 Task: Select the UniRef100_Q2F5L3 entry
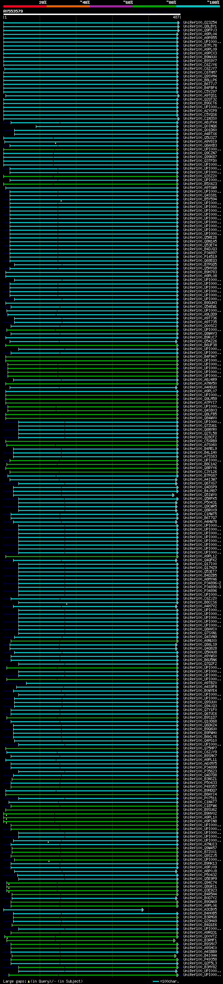pyautogui.click(x=200, y=963)
